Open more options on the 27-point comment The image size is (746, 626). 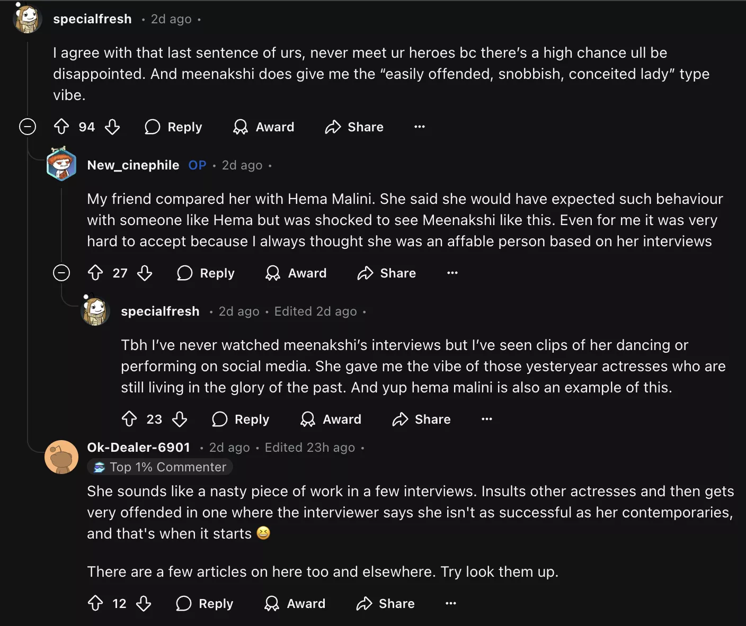point(452,273)
